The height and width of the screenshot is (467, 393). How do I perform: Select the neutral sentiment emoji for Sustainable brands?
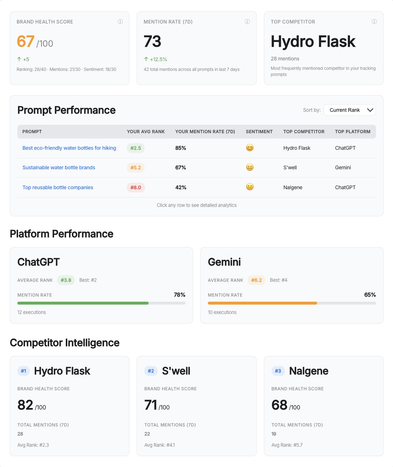tap(249, 167)
